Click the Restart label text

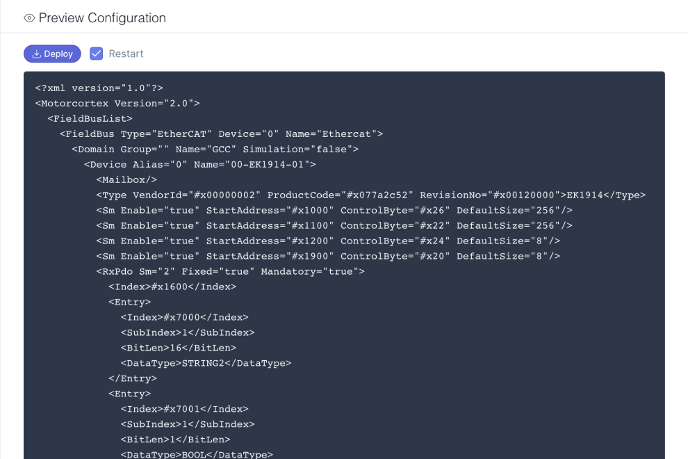click(126, 54)
